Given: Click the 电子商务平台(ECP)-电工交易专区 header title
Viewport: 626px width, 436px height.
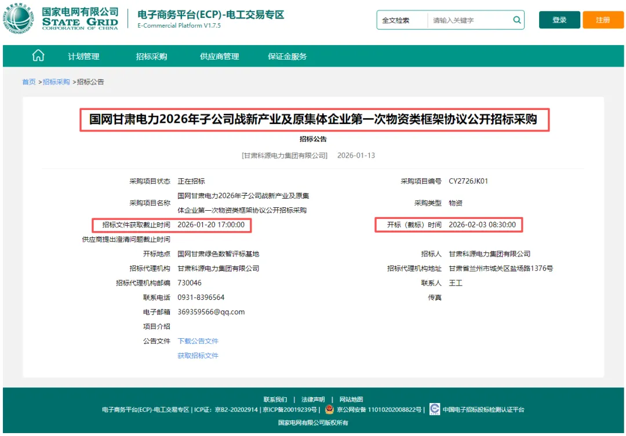Looking at the screenshot, I should [x=211, y=14].
